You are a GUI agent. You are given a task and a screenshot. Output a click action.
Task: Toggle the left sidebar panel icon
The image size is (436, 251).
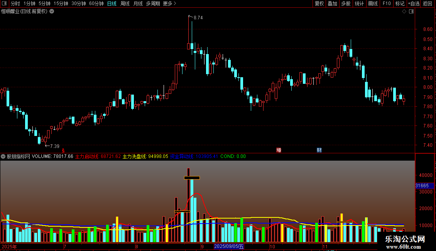click(x=4, y=3)
